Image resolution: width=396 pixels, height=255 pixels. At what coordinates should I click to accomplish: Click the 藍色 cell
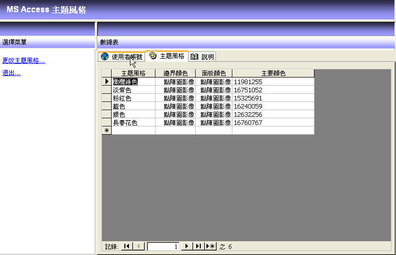(x=133, y=106)
